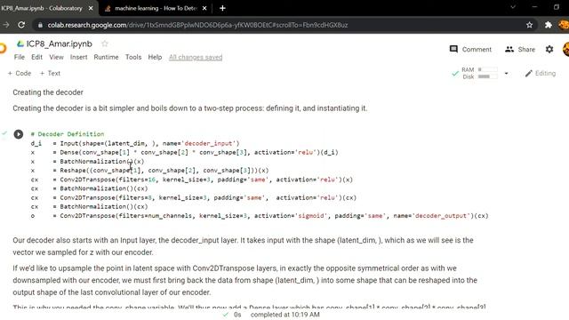This screenshot has height=320, width=569.
Task: Click the status bar checkmark next to 0s
Action: (226, 315)
